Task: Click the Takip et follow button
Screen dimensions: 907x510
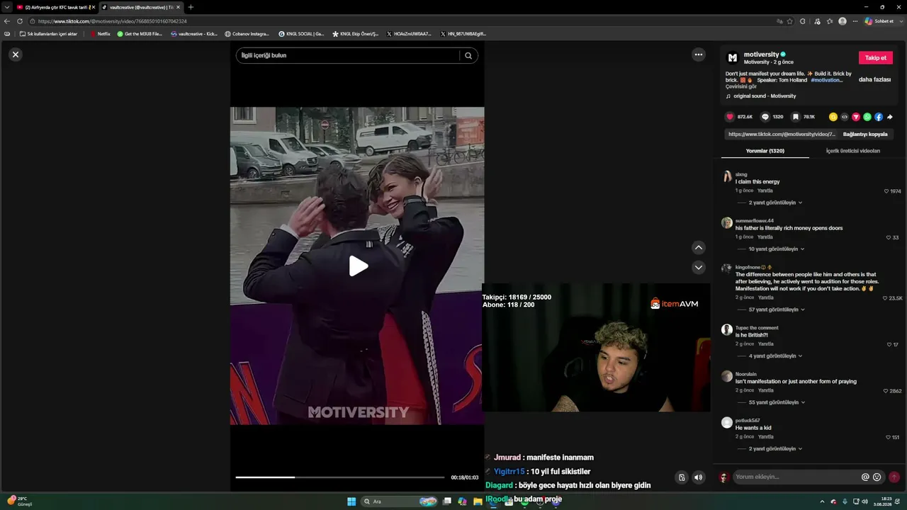Action: coord(876,58)
